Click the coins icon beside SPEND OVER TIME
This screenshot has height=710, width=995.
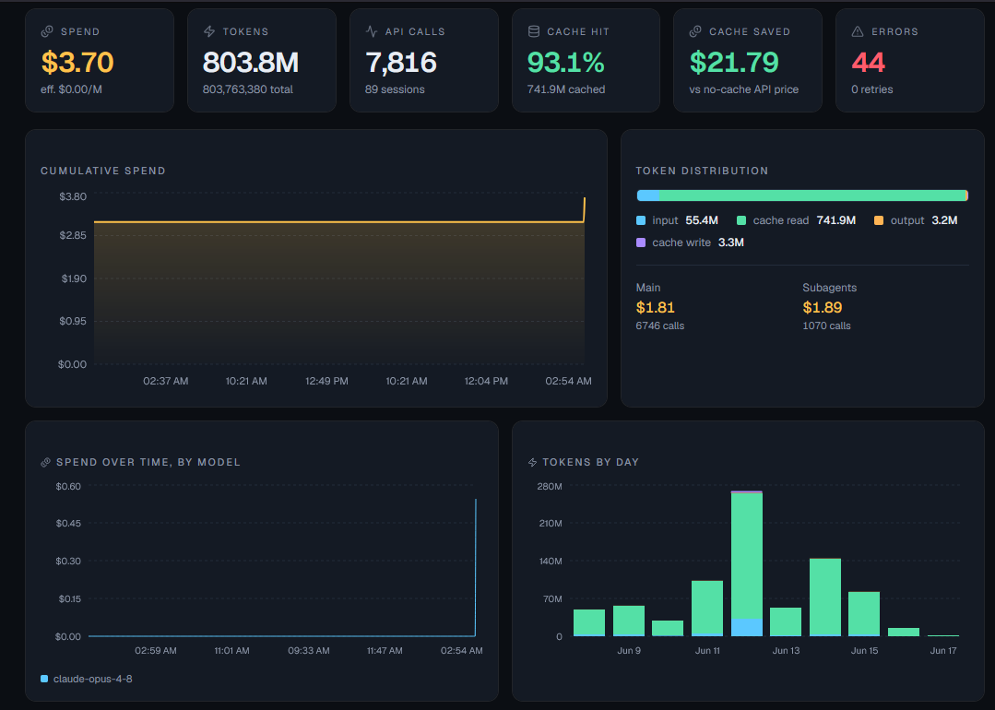[x=46, y=463]
